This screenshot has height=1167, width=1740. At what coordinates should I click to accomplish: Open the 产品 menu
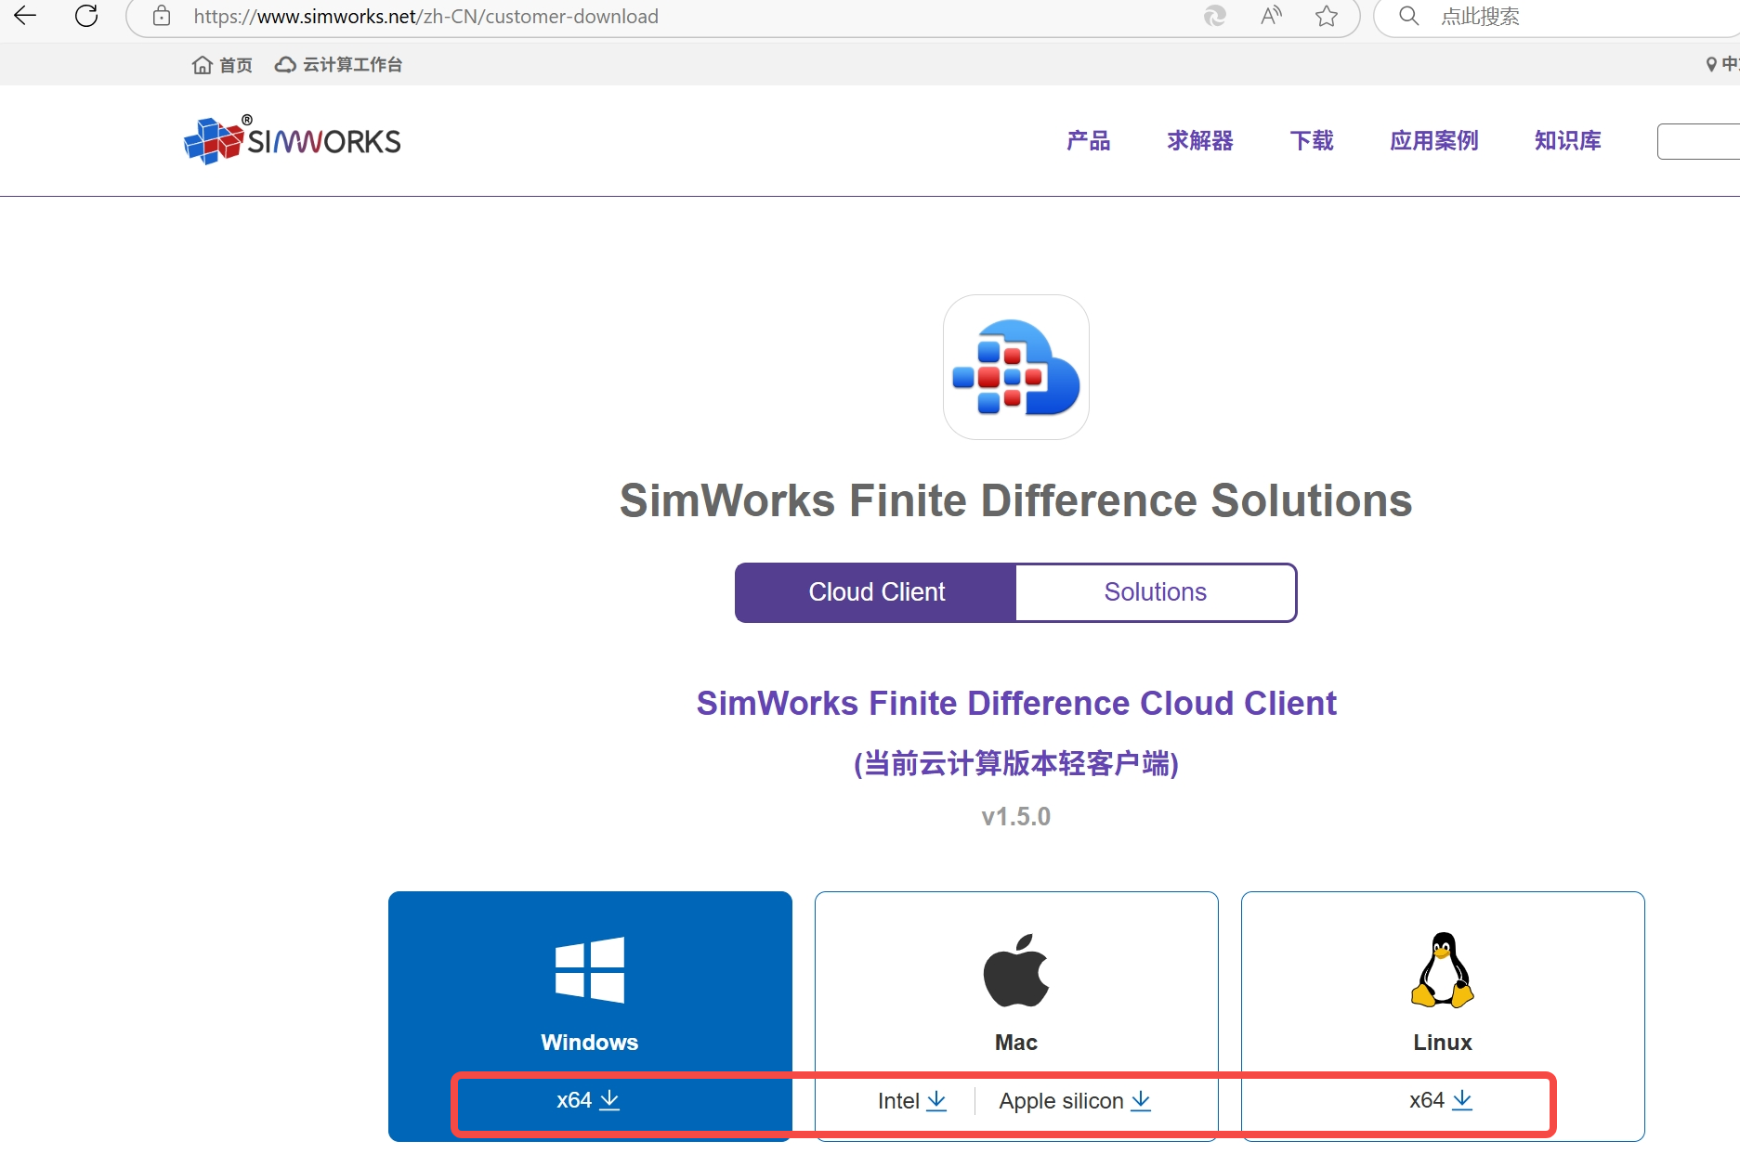pyautogui.click(x=1089, y=140)
